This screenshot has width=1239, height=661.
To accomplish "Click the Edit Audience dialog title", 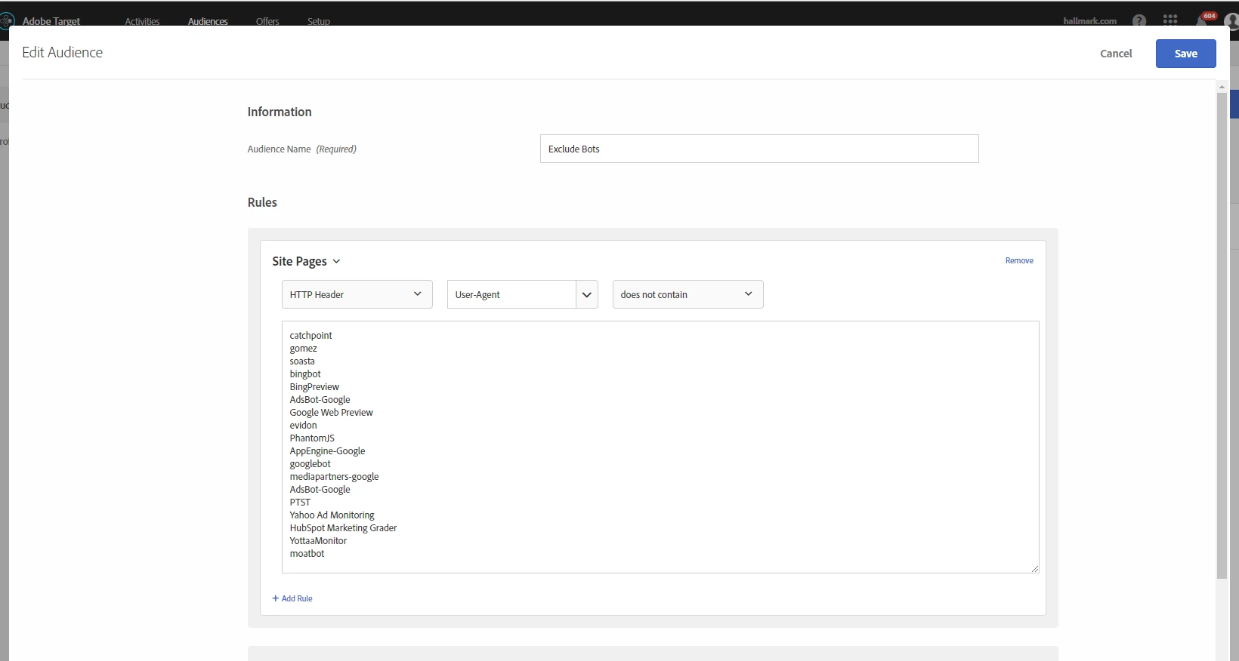I will click(62, 52).
